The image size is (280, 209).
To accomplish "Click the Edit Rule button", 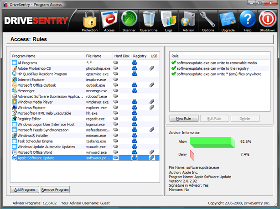I will click(x=214, y=119).
